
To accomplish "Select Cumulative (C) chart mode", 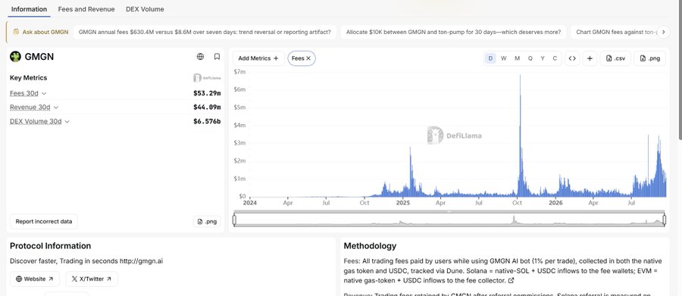I will (555, 58).
